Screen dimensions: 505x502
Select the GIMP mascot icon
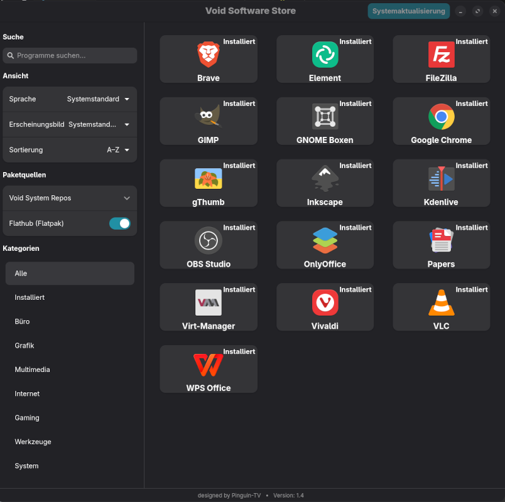coord(208,117)
